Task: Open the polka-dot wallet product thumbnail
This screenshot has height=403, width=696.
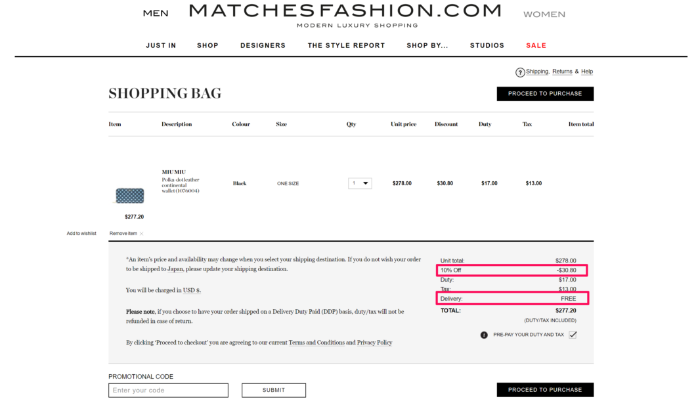Action: 129,196
